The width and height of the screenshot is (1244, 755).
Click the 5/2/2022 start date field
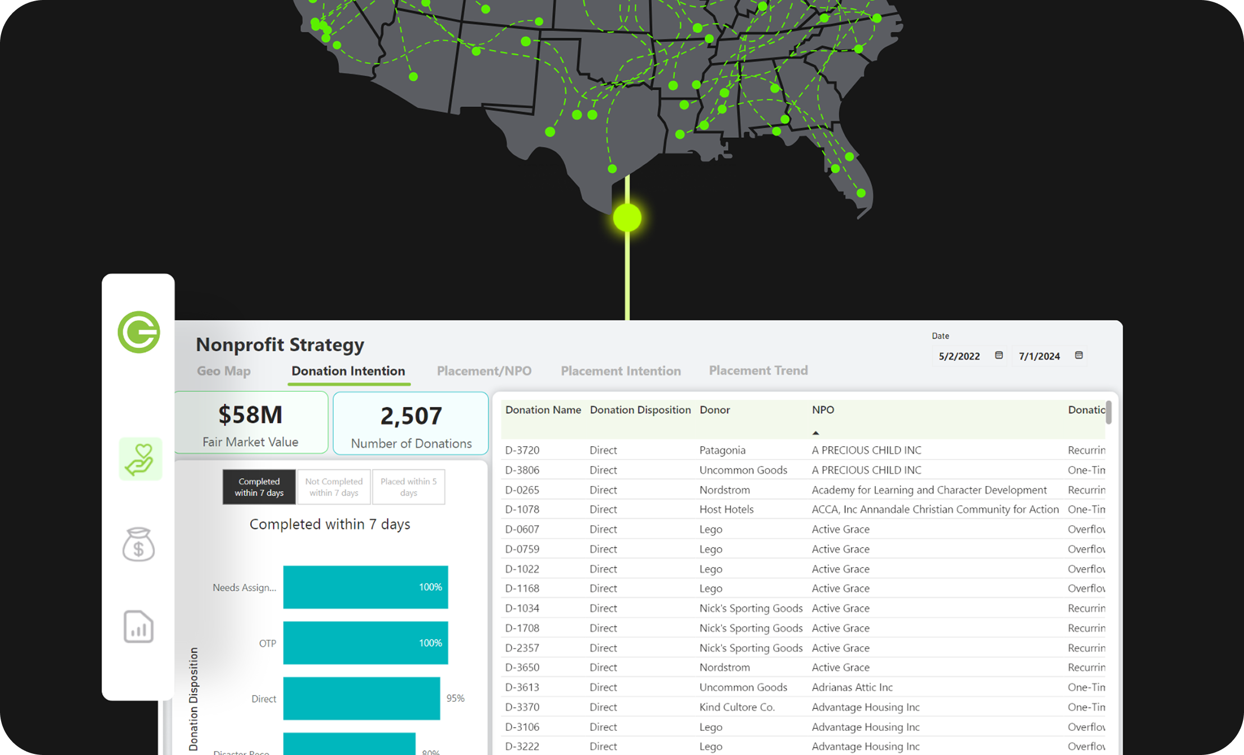[x=959, y=356]
